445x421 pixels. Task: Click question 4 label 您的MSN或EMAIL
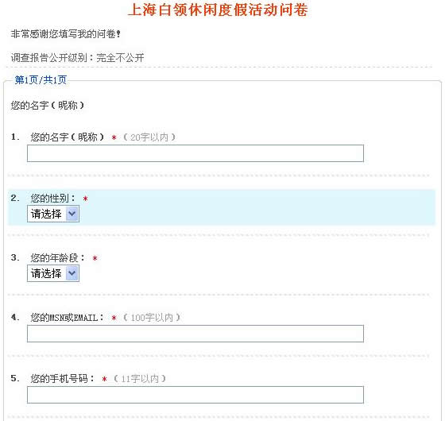(67, 318)
